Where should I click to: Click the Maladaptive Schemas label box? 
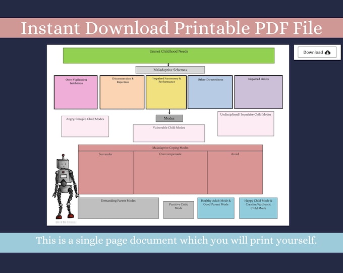click(170, 70)
